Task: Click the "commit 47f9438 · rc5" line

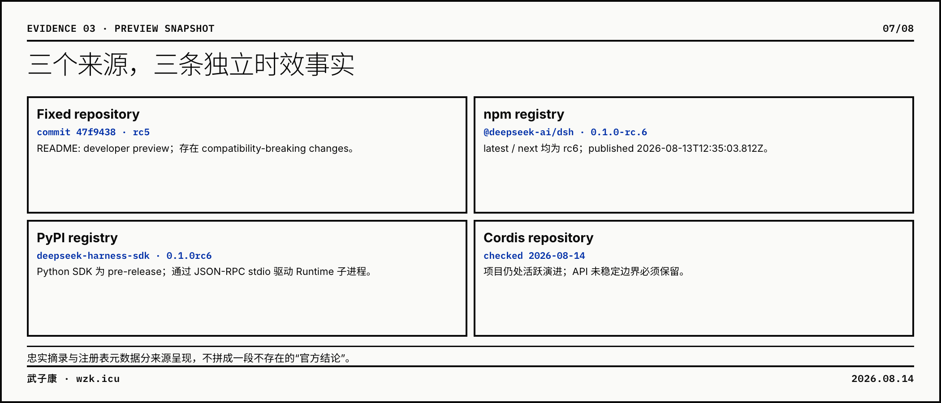Action: (93, 132)
